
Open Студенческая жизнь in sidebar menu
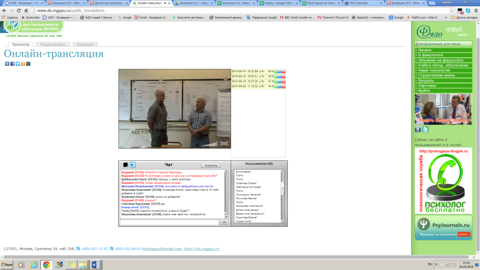(x=437, y=75)
